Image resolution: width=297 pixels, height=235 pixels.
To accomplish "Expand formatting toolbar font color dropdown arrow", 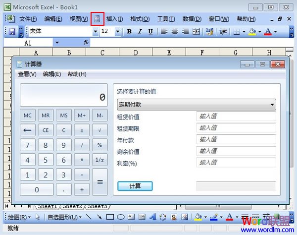I will [x=275, y=32].
